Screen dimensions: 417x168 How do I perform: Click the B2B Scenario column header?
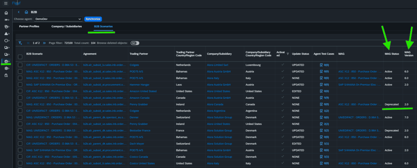coord(34,54)
